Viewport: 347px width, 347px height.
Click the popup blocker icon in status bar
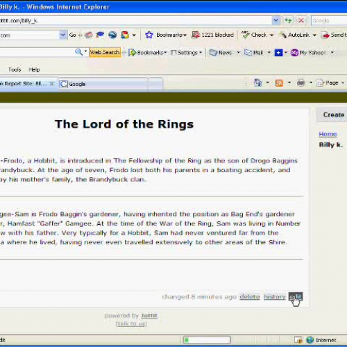[x=298, y=340]
